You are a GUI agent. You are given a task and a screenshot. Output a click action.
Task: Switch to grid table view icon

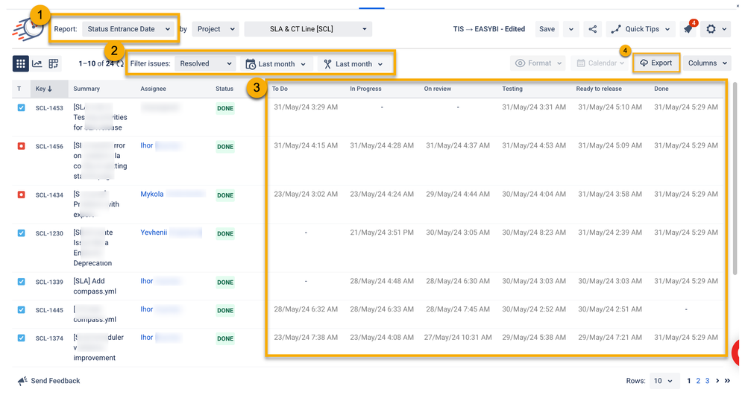[21, 64]
